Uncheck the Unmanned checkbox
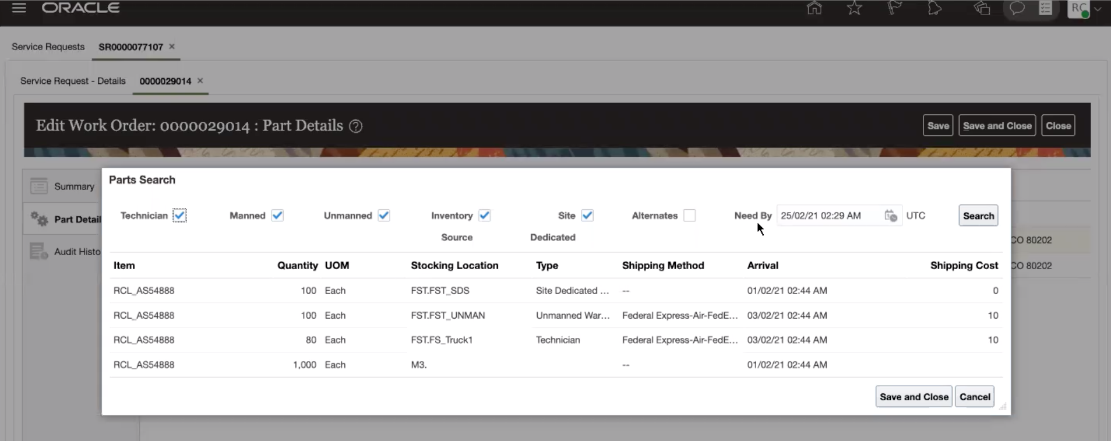1111x441 pixels. pos(383,216)
